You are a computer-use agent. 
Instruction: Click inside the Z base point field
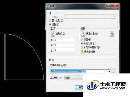[64, 50]
